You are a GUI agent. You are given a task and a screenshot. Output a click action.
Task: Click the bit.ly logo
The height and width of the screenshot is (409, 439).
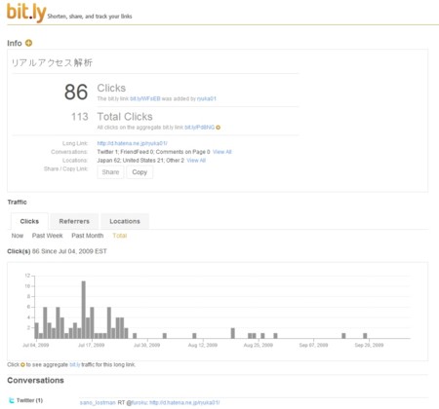coord(26,13)
